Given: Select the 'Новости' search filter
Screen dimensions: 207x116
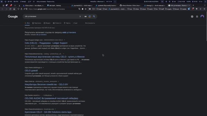Looking at the screenshot, I should (57, 23).
